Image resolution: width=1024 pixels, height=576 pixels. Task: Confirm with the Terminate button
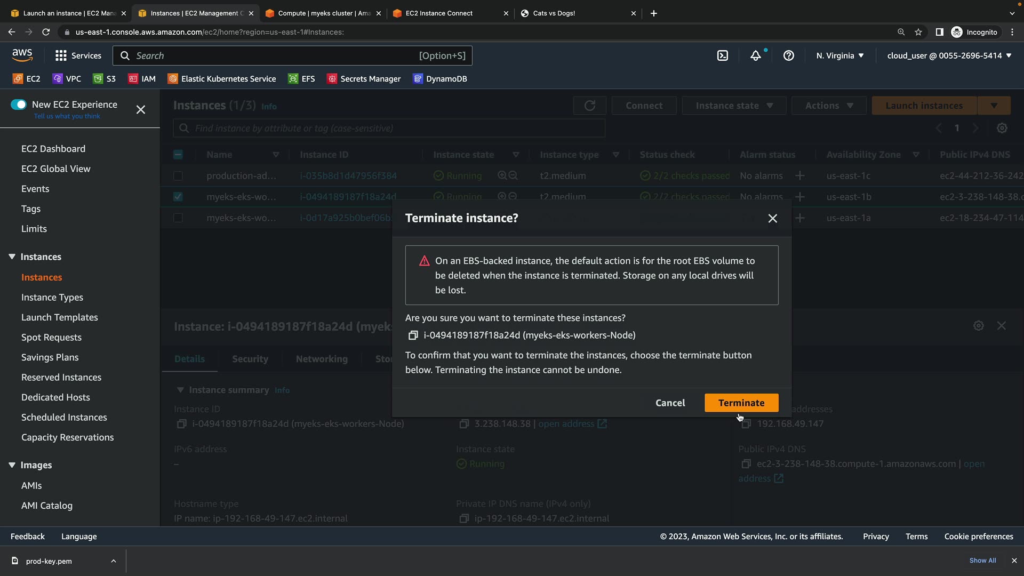[x=741, y=403]
